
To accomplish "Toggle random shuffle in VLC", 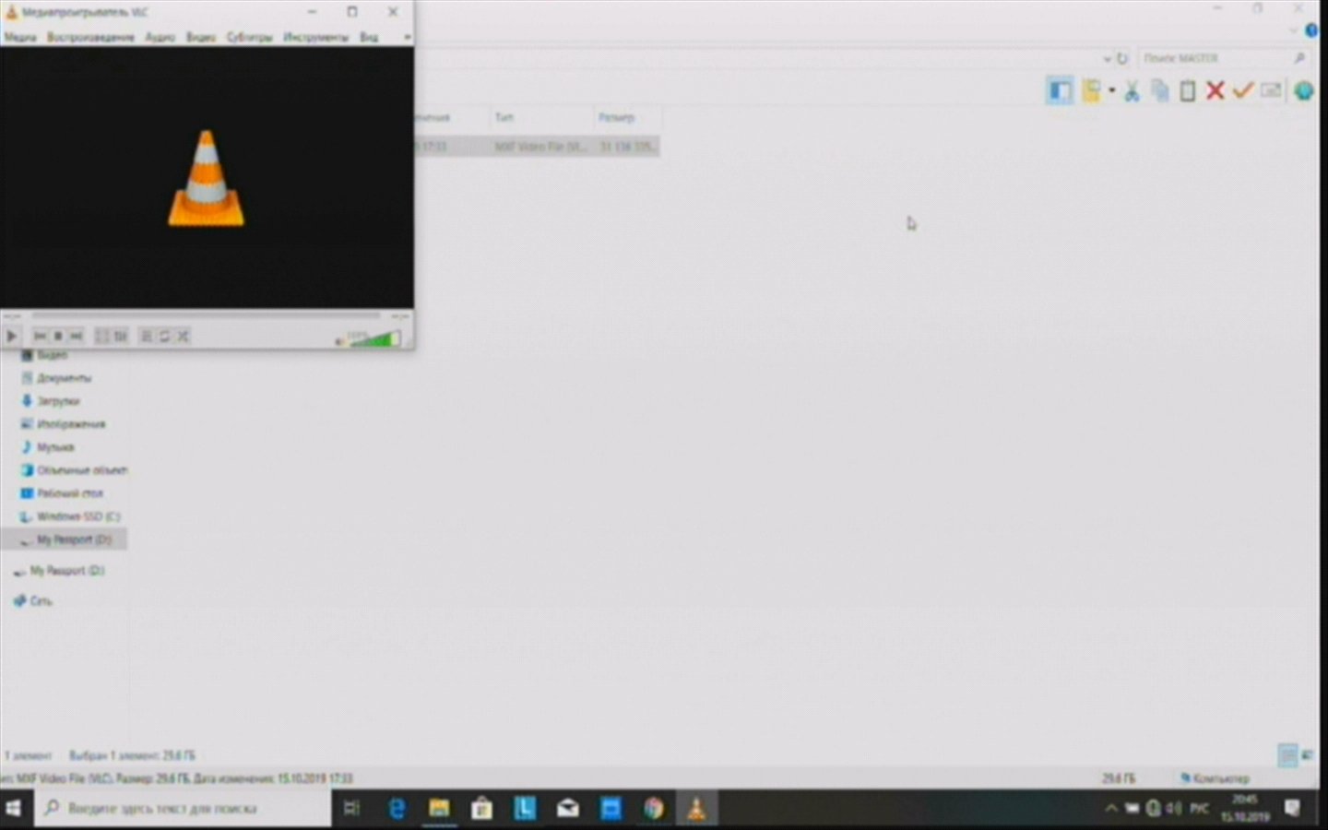I will click(x=184, y=337).
